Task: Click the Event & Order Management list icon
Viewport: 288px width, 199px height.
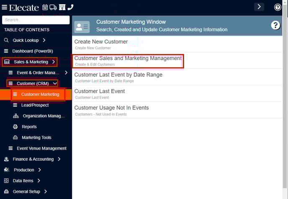Action: pos(10,73)
